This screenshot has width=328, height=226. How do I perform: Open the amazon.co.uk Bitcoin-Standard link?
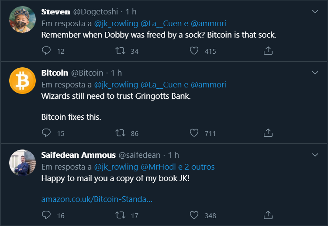97,199
